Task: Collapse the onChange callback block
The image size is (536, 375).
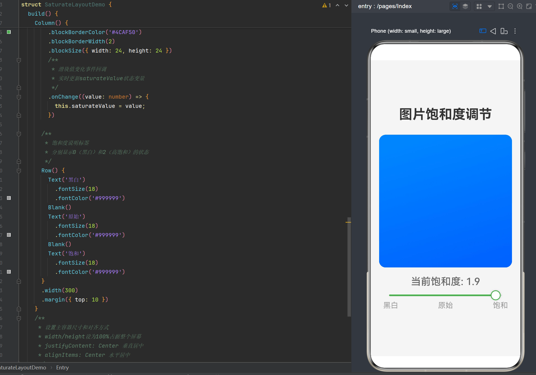Action: coord(19,97)
